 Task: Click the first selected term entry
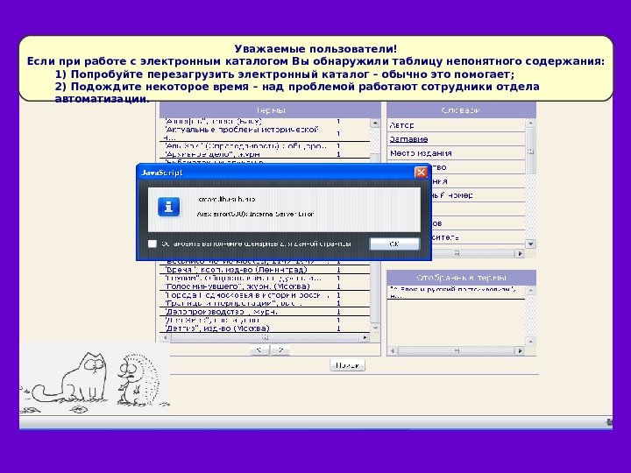(457, 293)
